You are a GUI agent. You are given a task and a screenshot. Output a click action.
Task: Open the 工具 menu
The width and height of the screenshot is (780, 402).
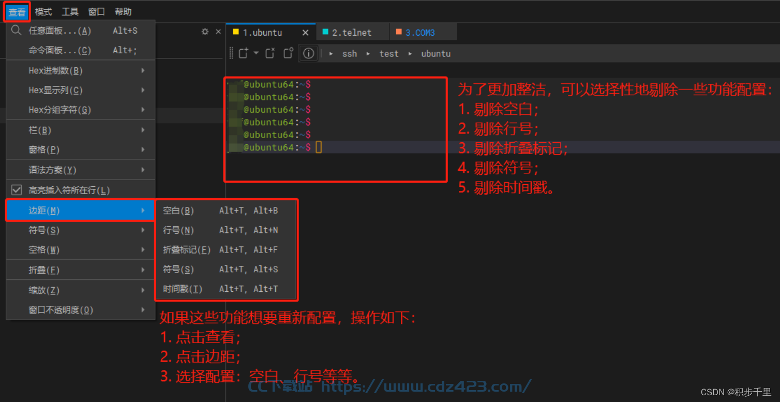point(70,11)
